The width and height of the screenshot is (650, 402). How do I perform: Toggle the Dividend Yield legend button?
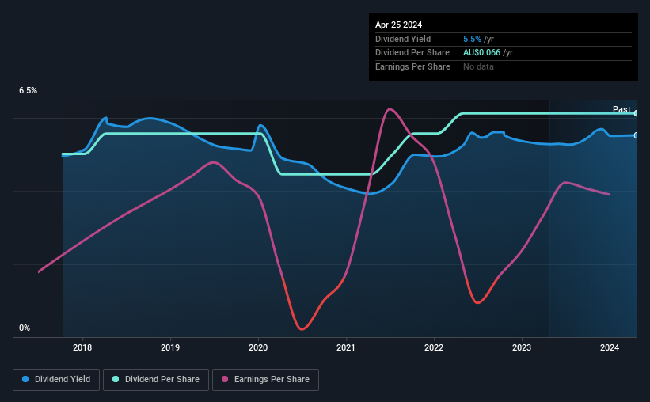[x=56, y=380]
